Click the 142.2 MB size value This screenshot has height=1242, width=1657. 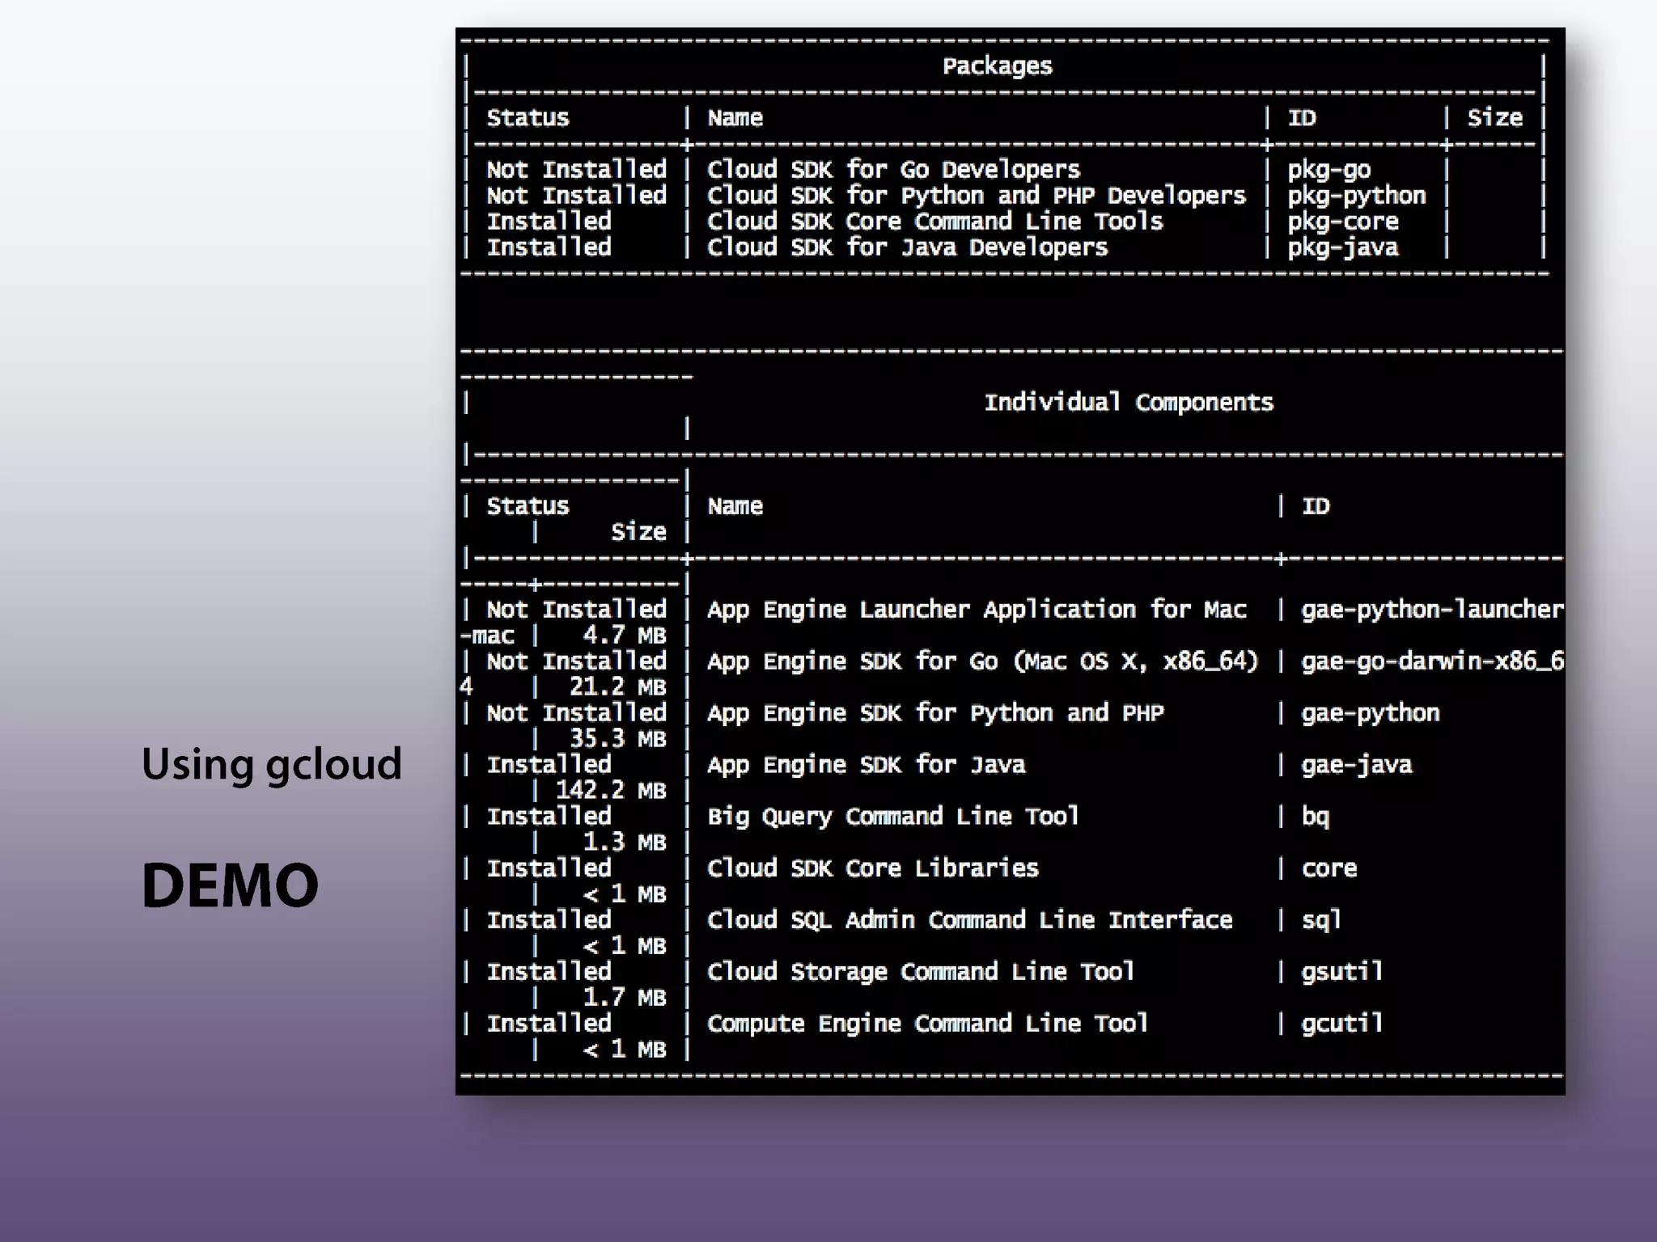point(610,791)
